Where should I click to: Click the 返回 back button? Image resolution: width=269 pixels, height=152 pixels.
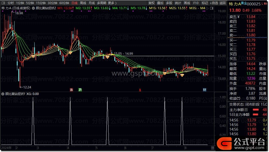click(x=222, y=3)
